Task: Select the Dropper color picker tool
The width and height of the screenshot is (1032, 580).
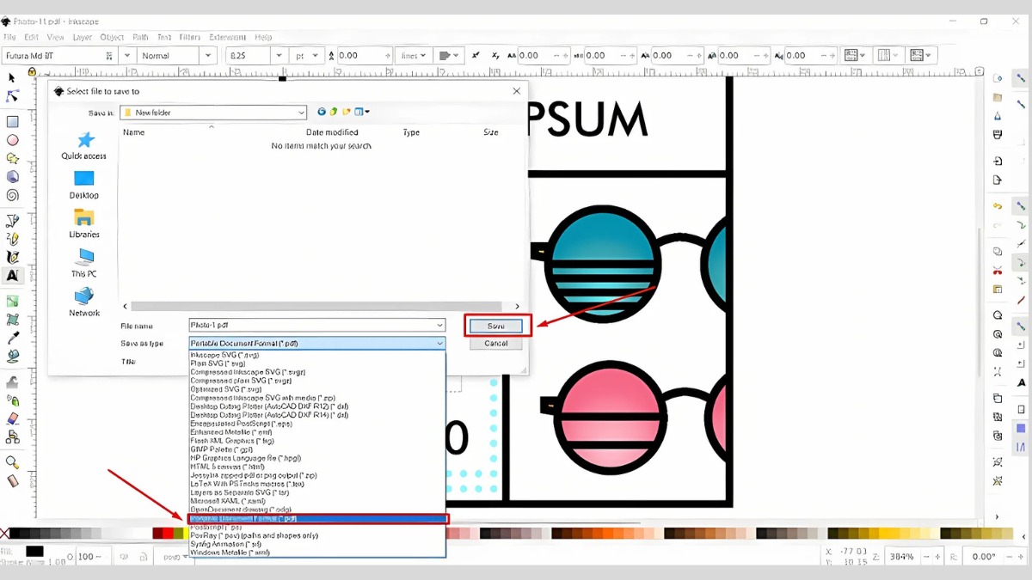Action: click(x=13, y=338)
